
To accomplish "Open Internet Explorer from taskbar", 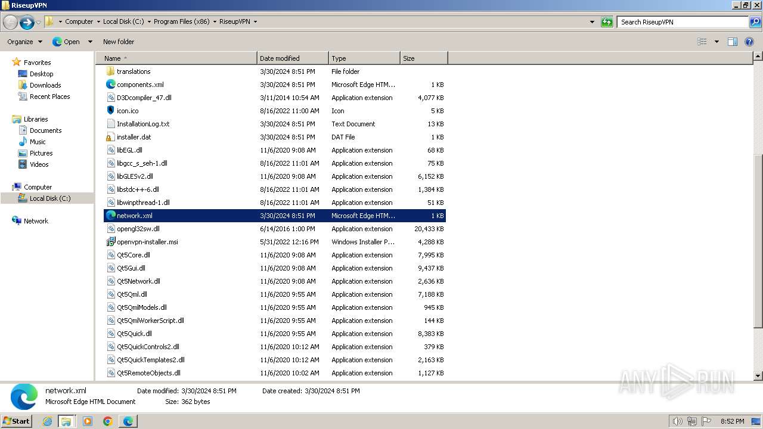I will point(48,421).
